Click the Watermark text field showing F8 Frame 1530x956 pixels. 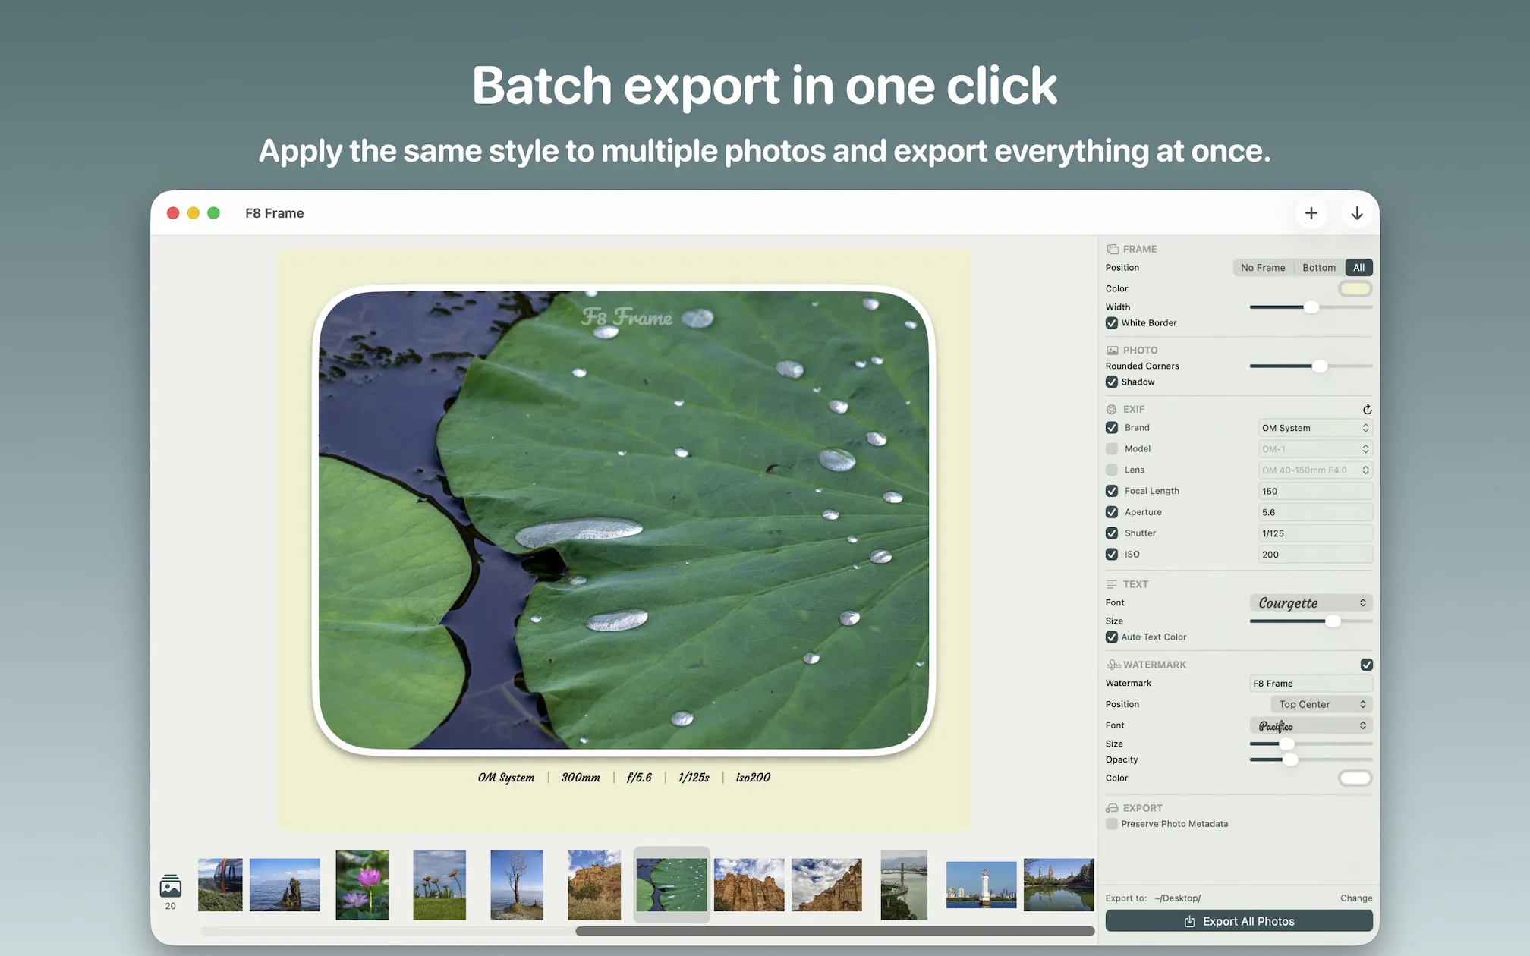(x=1311, y=684)
